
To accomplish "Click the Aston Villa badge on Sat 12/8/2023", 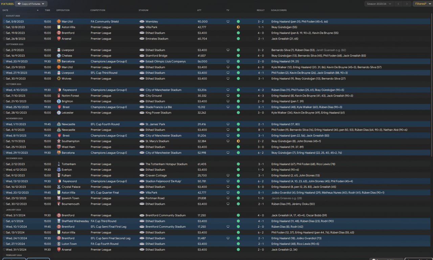I will click(x=59, y=27).
